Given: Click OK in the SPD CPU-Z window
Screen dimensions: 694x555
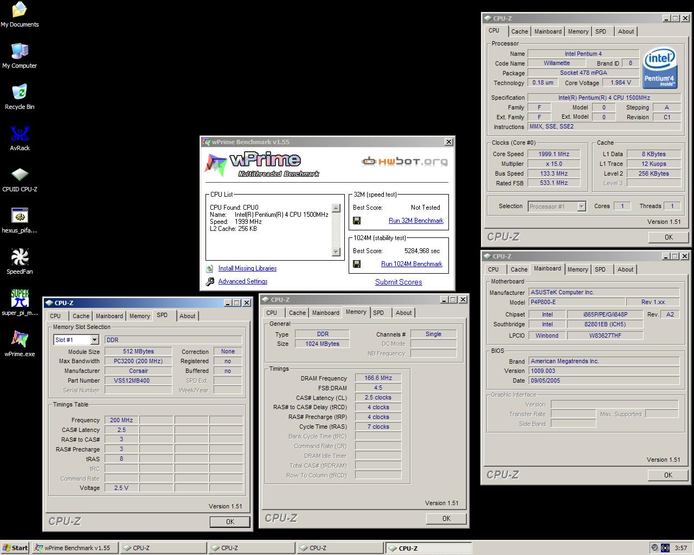Looking at the screenshot, I should 230,521.
